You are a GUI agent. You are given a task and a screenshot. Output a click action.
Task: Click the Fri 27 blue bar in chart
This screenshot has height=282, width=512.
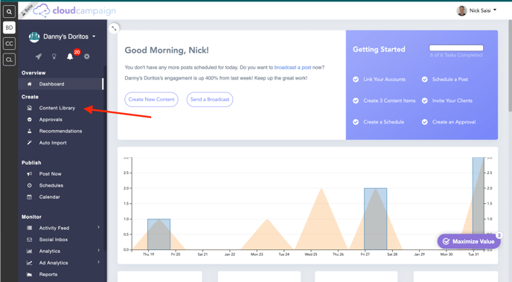pyautogui.click(x=376, y=219)
